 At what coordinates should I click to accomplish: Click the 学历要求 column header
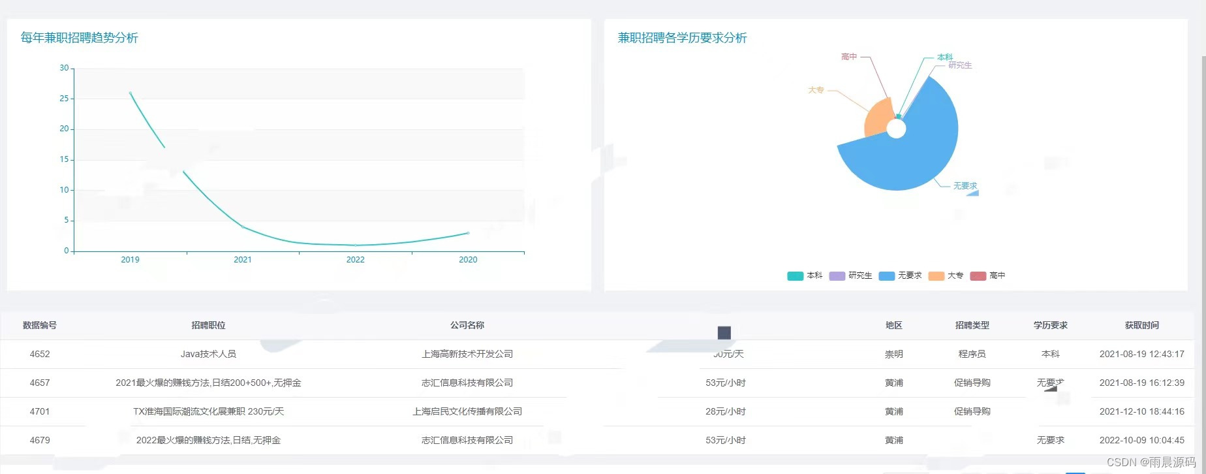click(1051, 325)
